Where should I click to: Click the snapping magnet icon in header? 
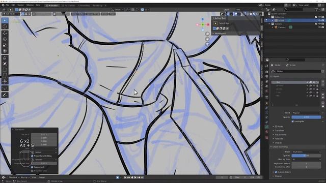coord(133,10)
